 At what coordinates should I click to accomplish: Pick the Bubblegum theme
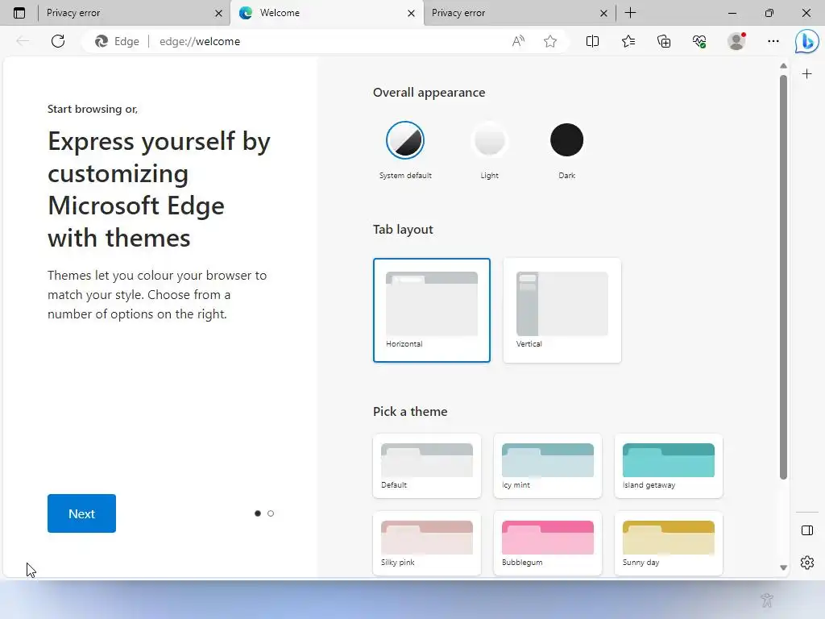pos(548,543)
